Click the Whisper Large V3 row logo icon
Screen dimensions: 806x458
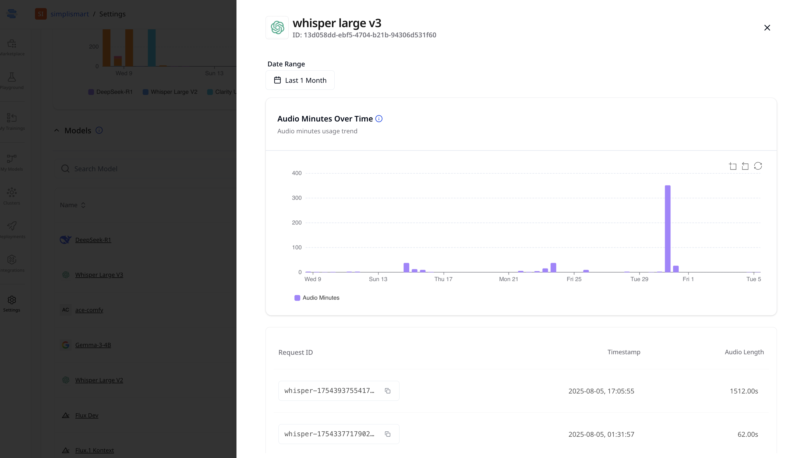(x=65, y=275)
